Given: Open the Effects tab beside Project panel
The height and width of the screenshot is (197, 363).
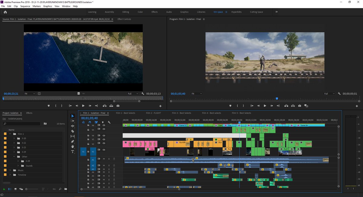Looking at the screenshot, I should click(x=29, y=113).
